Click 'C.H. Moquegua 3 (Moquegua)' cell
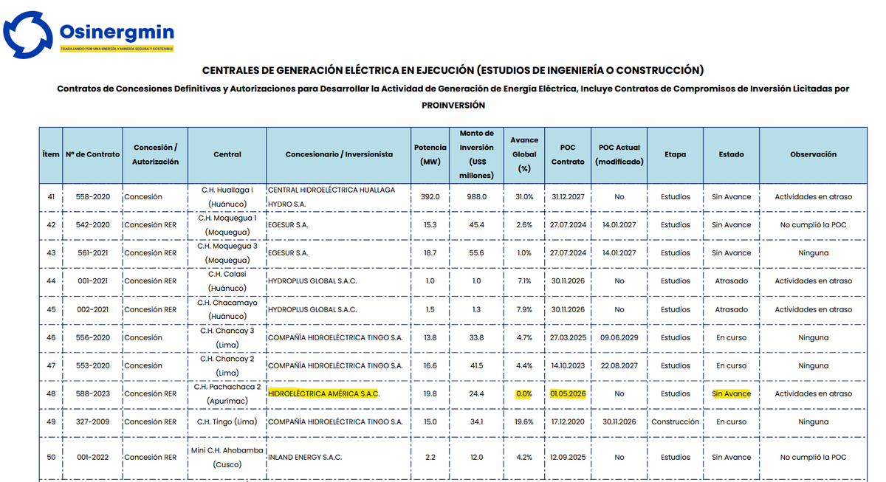 [227, 253]
